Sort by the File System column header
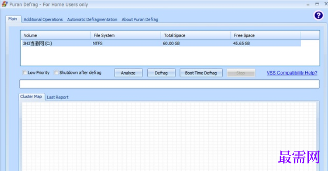328x171 pixels. [x=125, y=35]
